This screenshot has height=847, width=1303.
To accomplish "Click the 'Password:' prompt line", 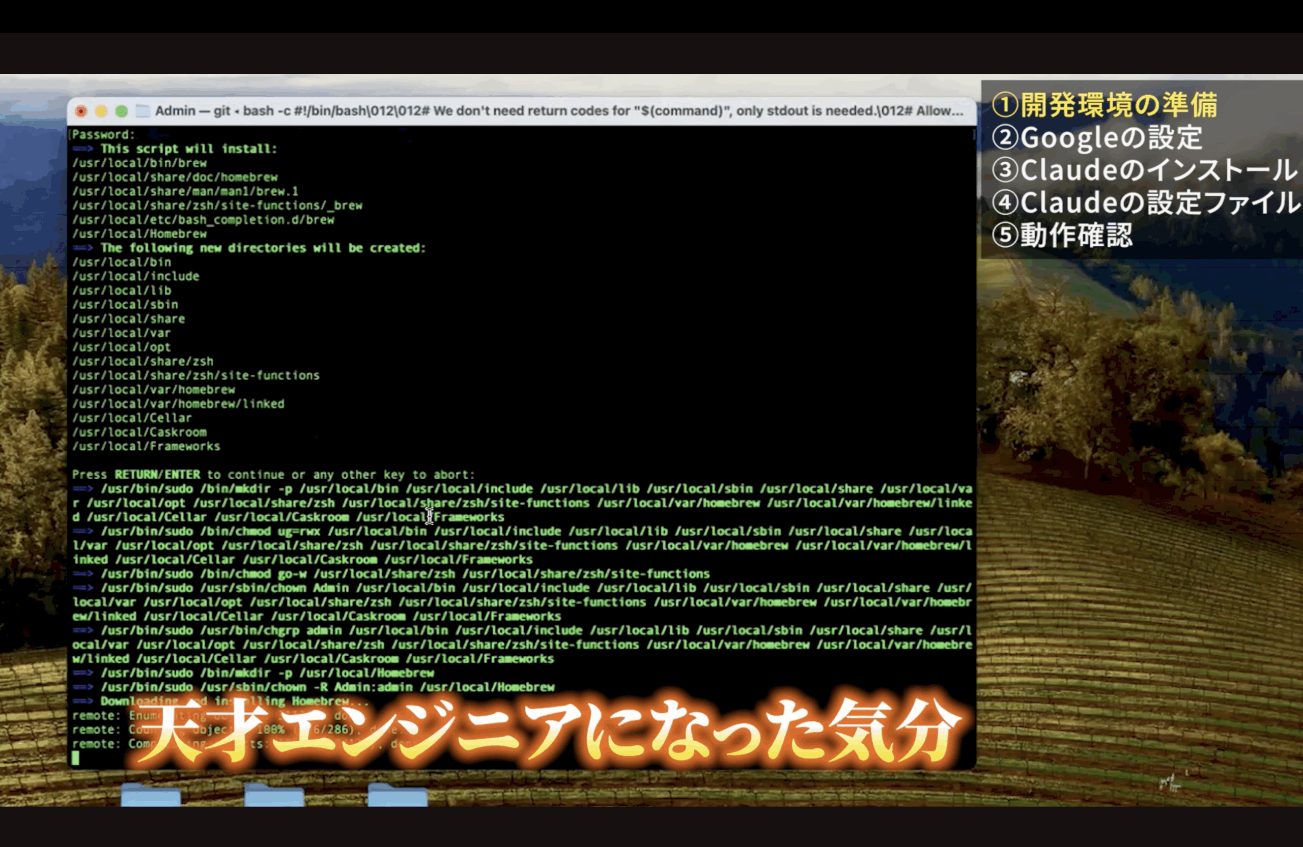I will click(x=103, y=135).
